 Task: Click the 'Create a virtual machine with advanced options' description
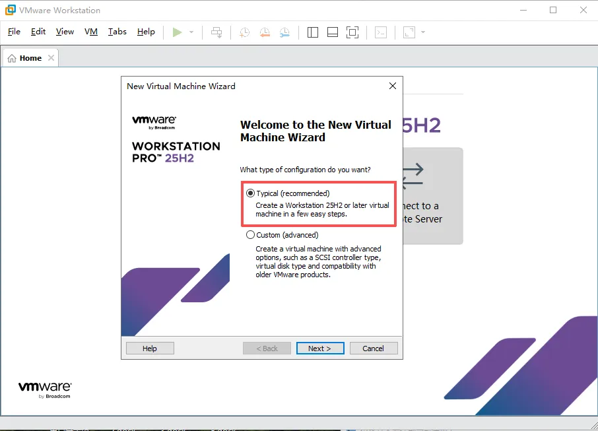click(318, 261)
